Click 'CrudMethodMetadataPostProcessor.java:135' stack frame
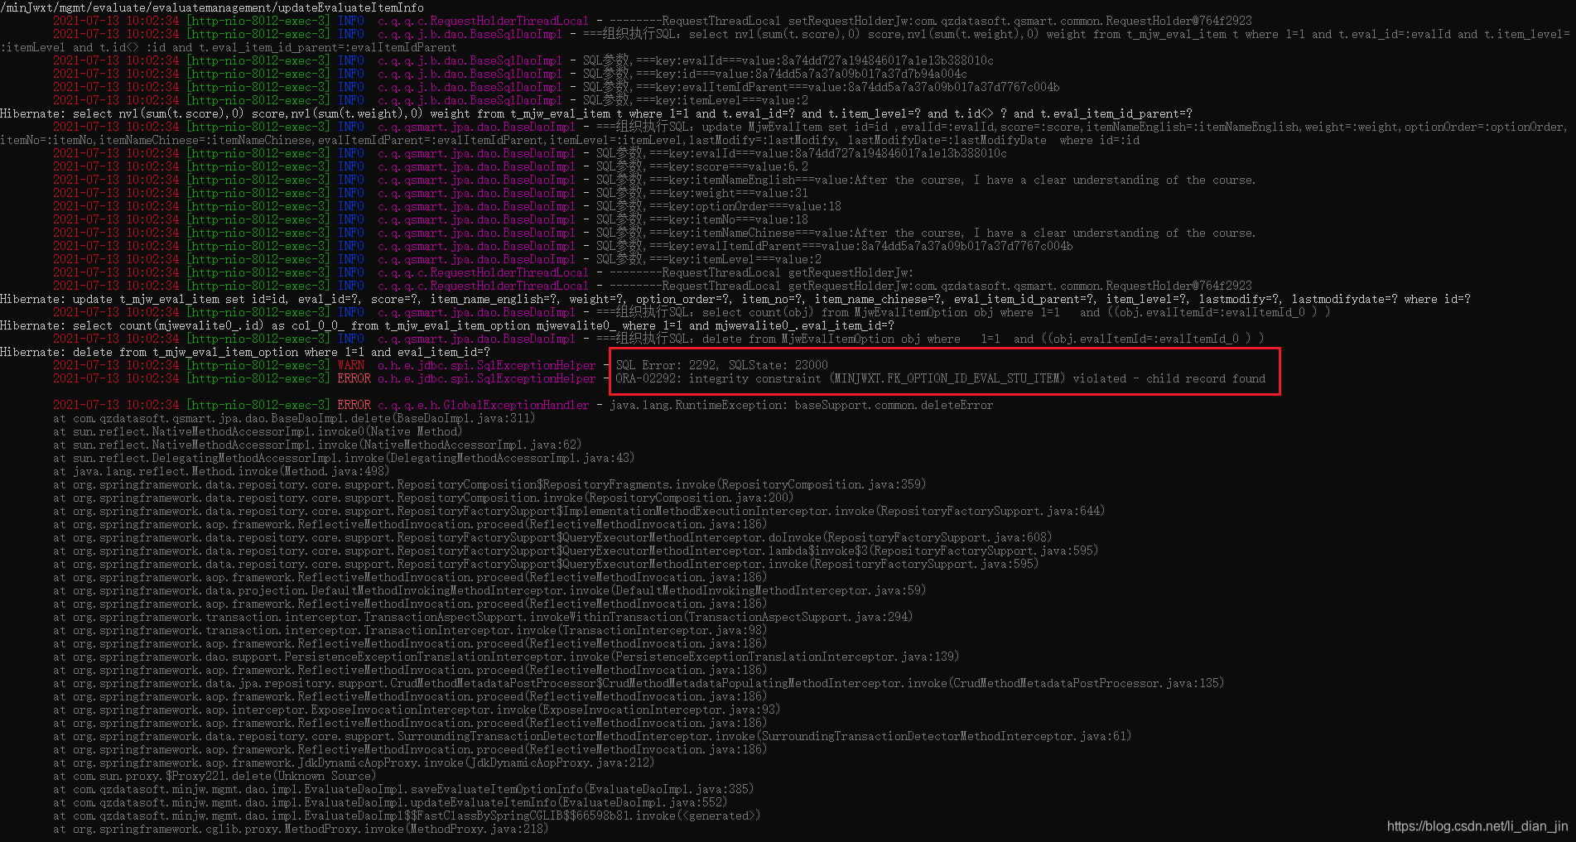Screen dimensions: 1576x842 pyautogui.click(x=639, y=683)
